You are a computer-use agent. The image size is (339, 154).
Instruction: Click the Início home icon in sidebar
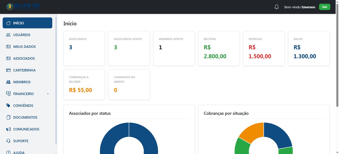coord(8,23)
